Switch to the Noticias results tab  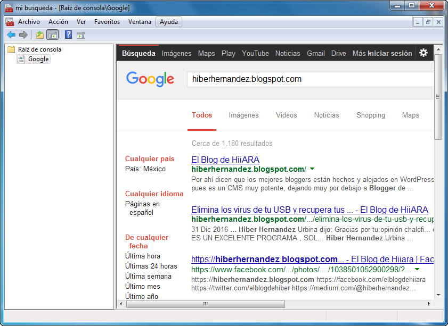(x=327, y=115)
